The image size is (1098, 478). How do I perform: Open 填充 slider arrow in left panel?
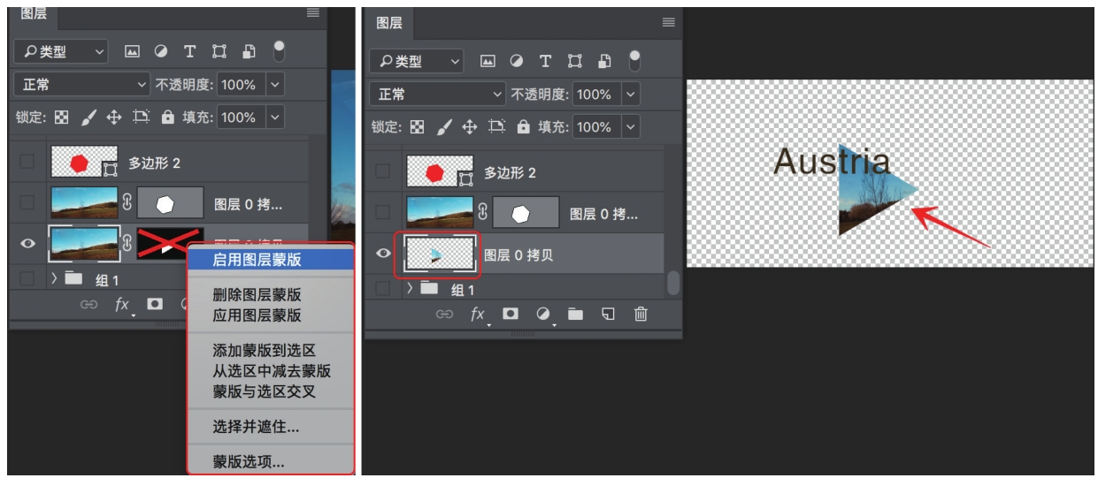[x=274, y=117]
